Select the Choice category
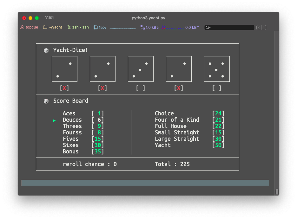 point(190,113)
